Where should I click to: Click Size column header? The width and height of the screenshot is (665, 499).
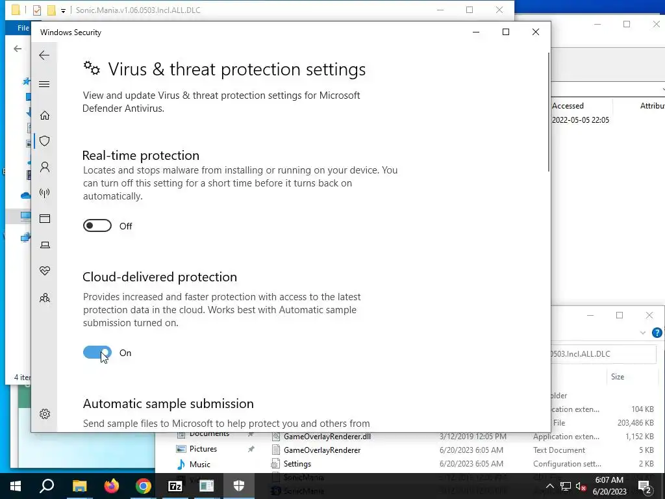618,376
